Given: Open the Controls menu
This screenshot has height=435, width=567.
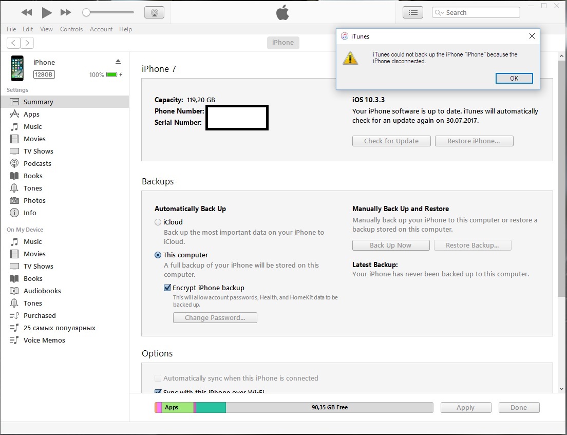Looking at the screenshot, I should coord(71,29).
